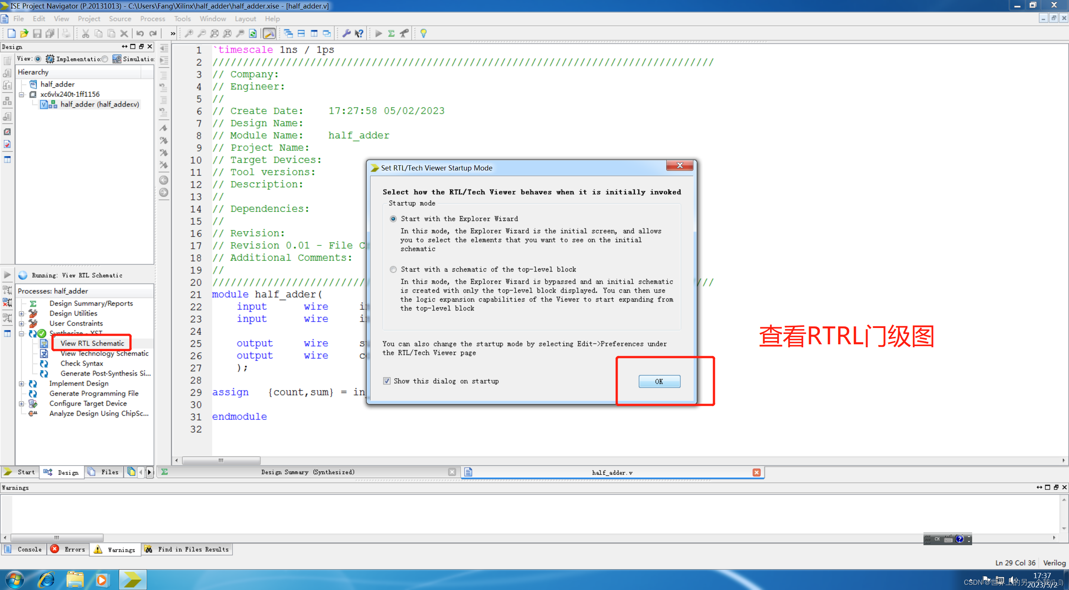Viewport: 1069px width, 590px height.
Task: Switch to the Console tab
Action: click(x=24, y=549)
